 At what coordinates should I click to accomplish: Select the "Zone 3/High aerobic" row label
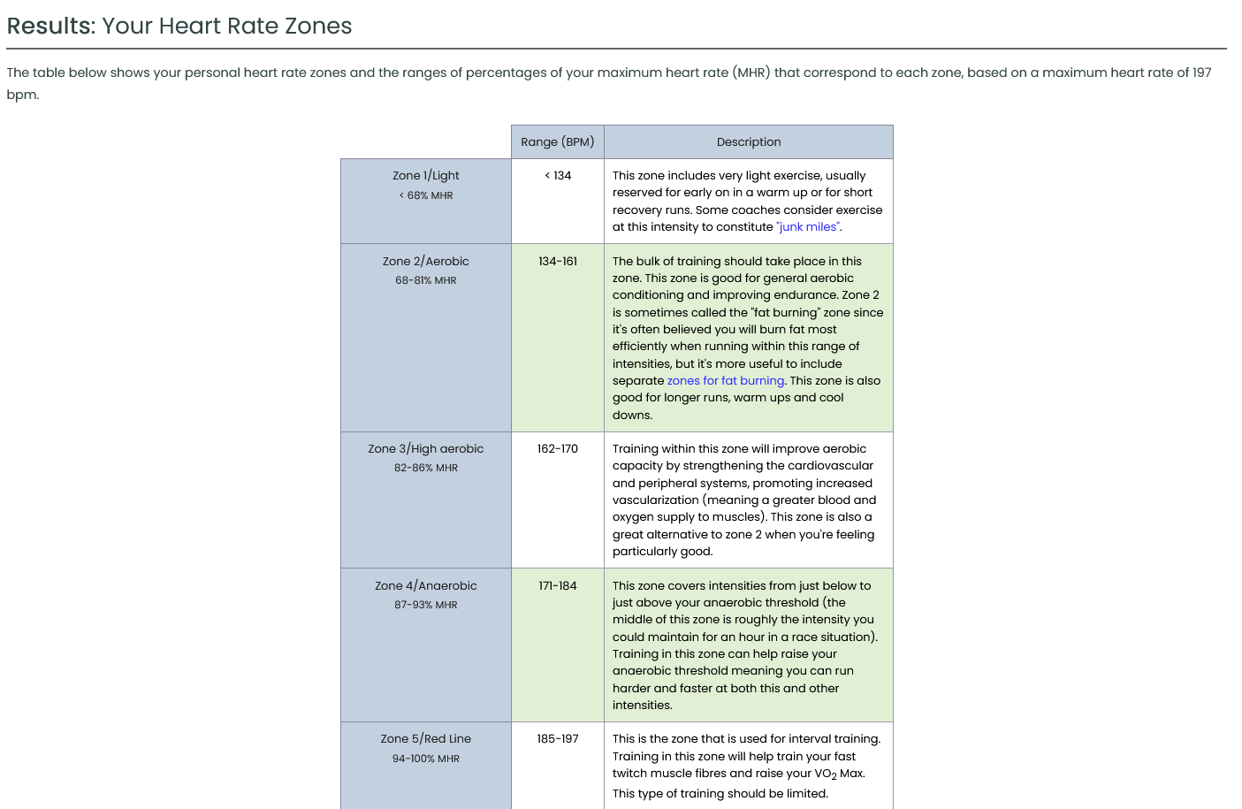coord(426,449)
